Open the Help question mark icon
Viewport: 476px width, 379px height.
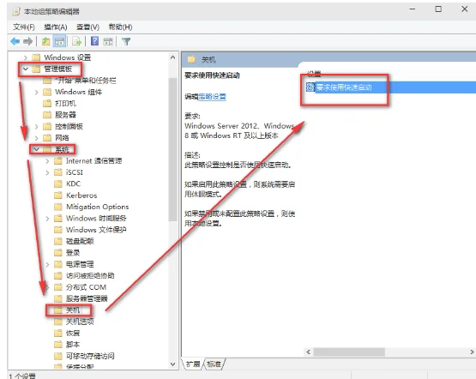coord(94,41)
